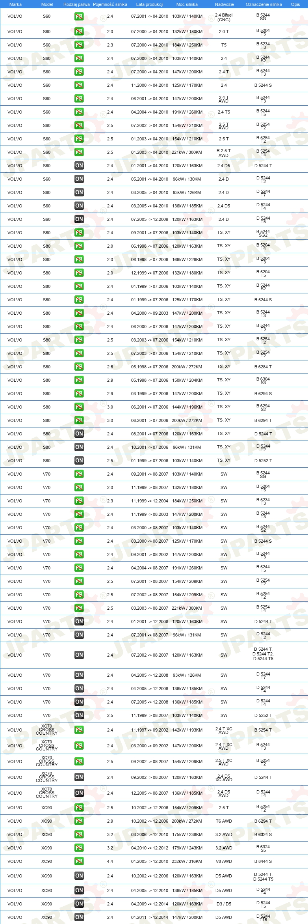The width and height of the screenshot is (308, 924).
Task: Click the PB icon in the XC90 2.5 T row
Action: pos(79,808)
